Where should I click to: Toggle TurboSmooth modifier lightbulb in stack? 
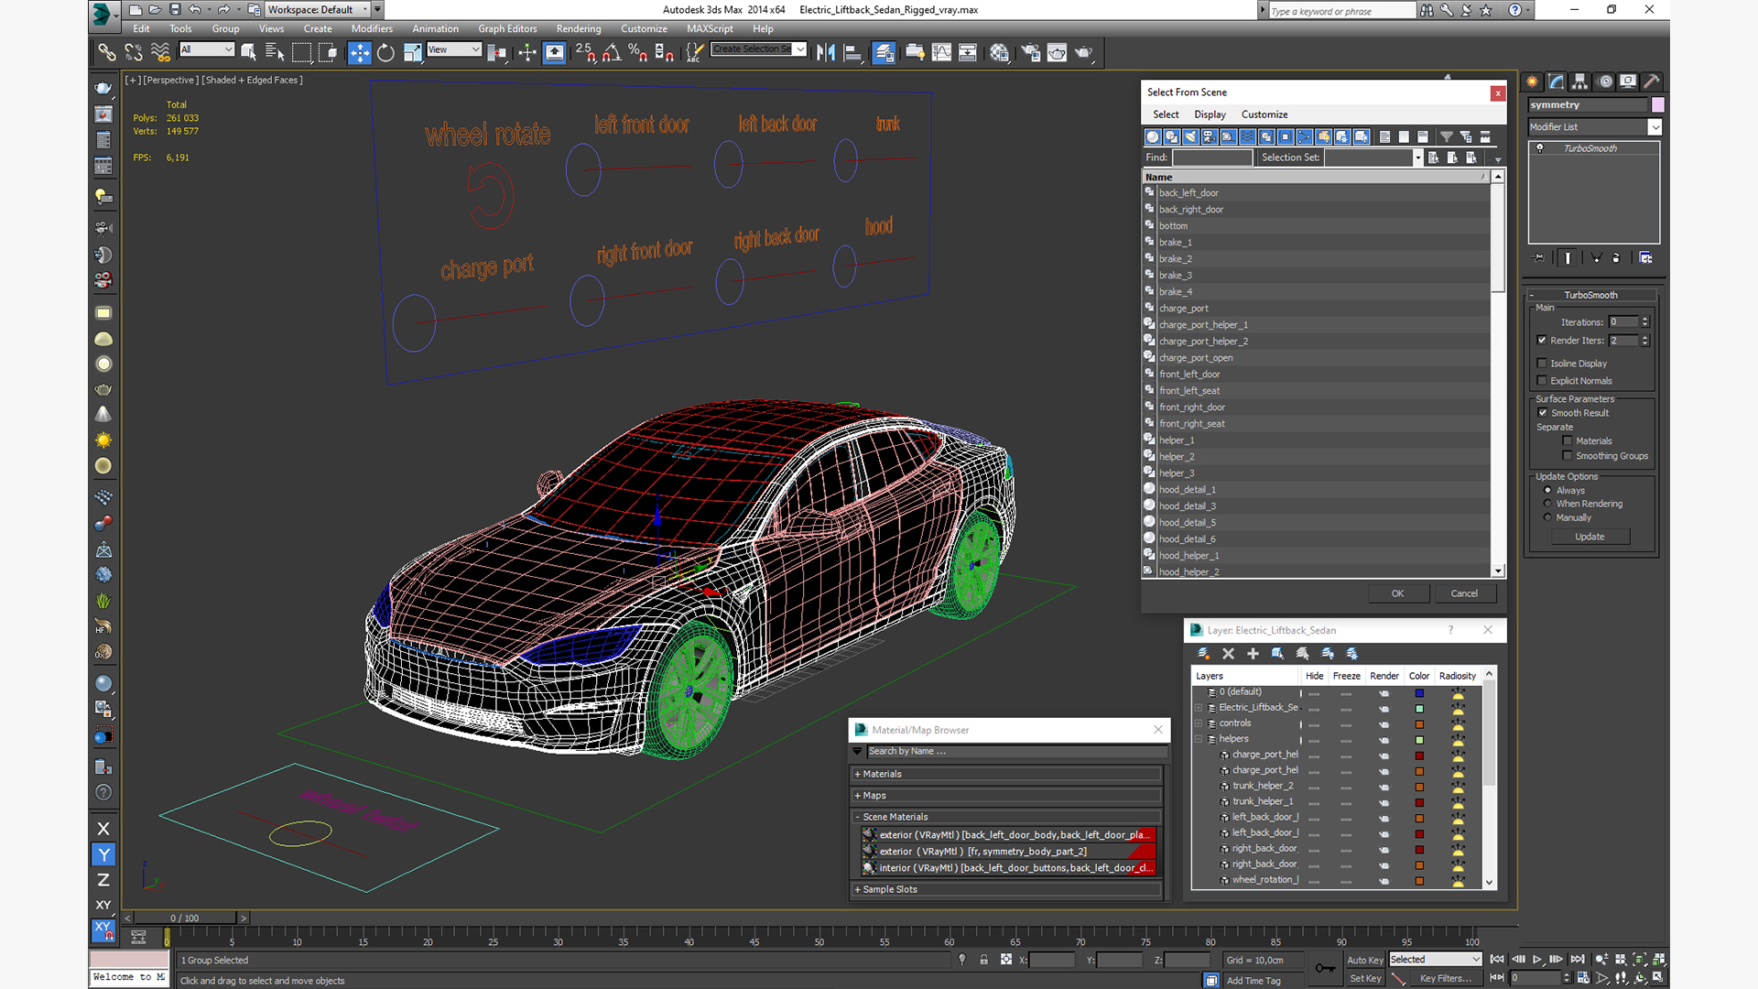pyautogui.click(x=1540, y=147)
